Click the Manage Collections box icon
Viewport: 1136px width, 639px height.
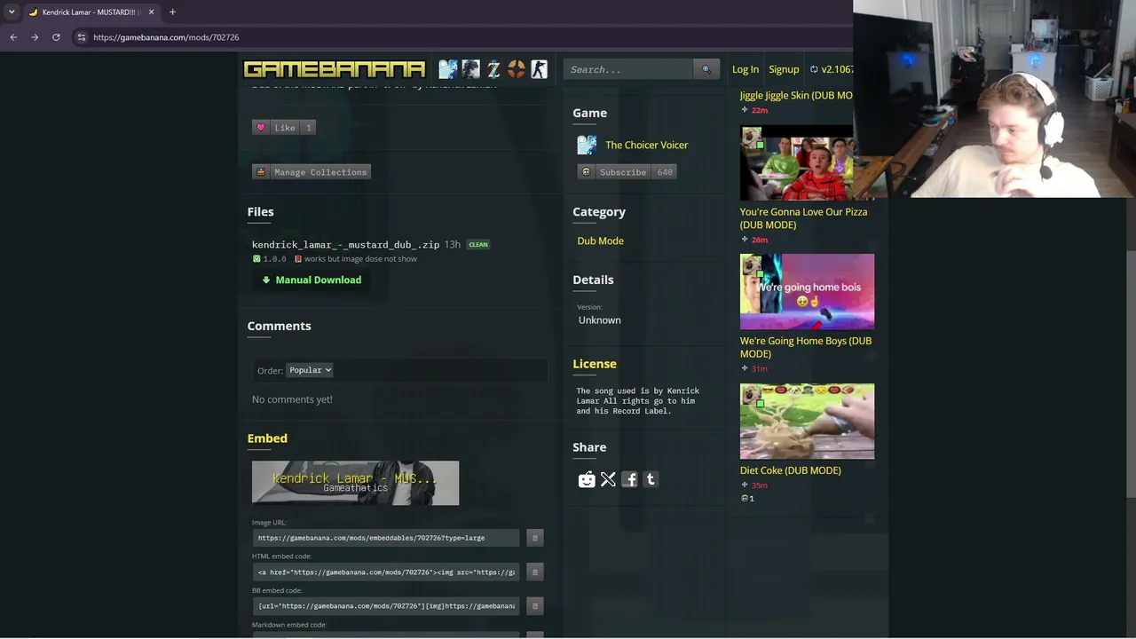point(261,172)
